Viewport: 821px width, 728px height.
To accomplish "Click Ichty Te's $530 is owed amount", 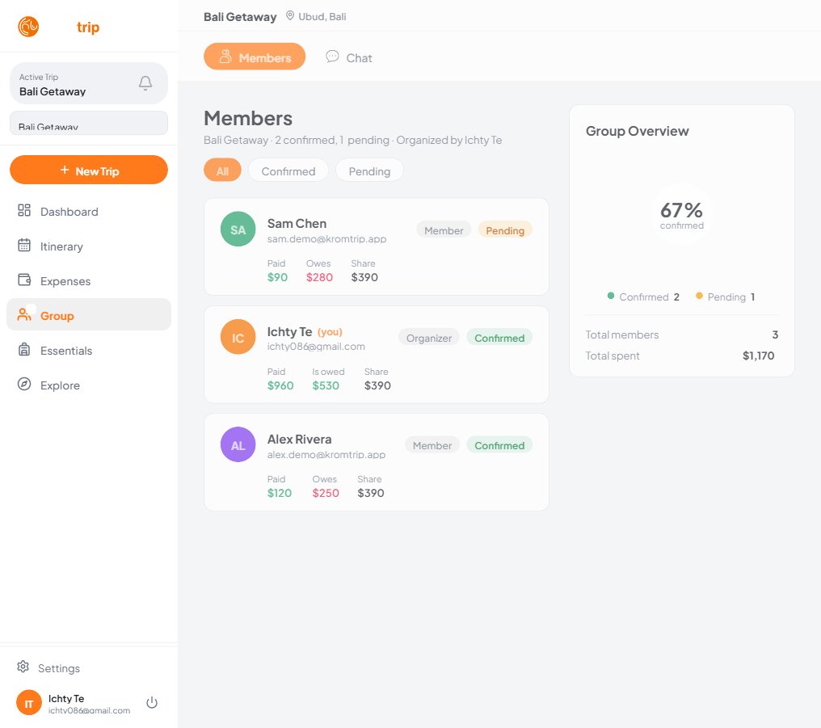I will pyautogui.click(x=326, y=385).
